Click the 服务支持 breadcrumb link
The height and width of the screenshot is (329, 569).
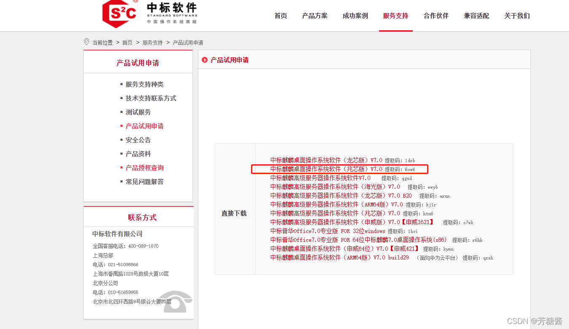(x=152, y=43)
